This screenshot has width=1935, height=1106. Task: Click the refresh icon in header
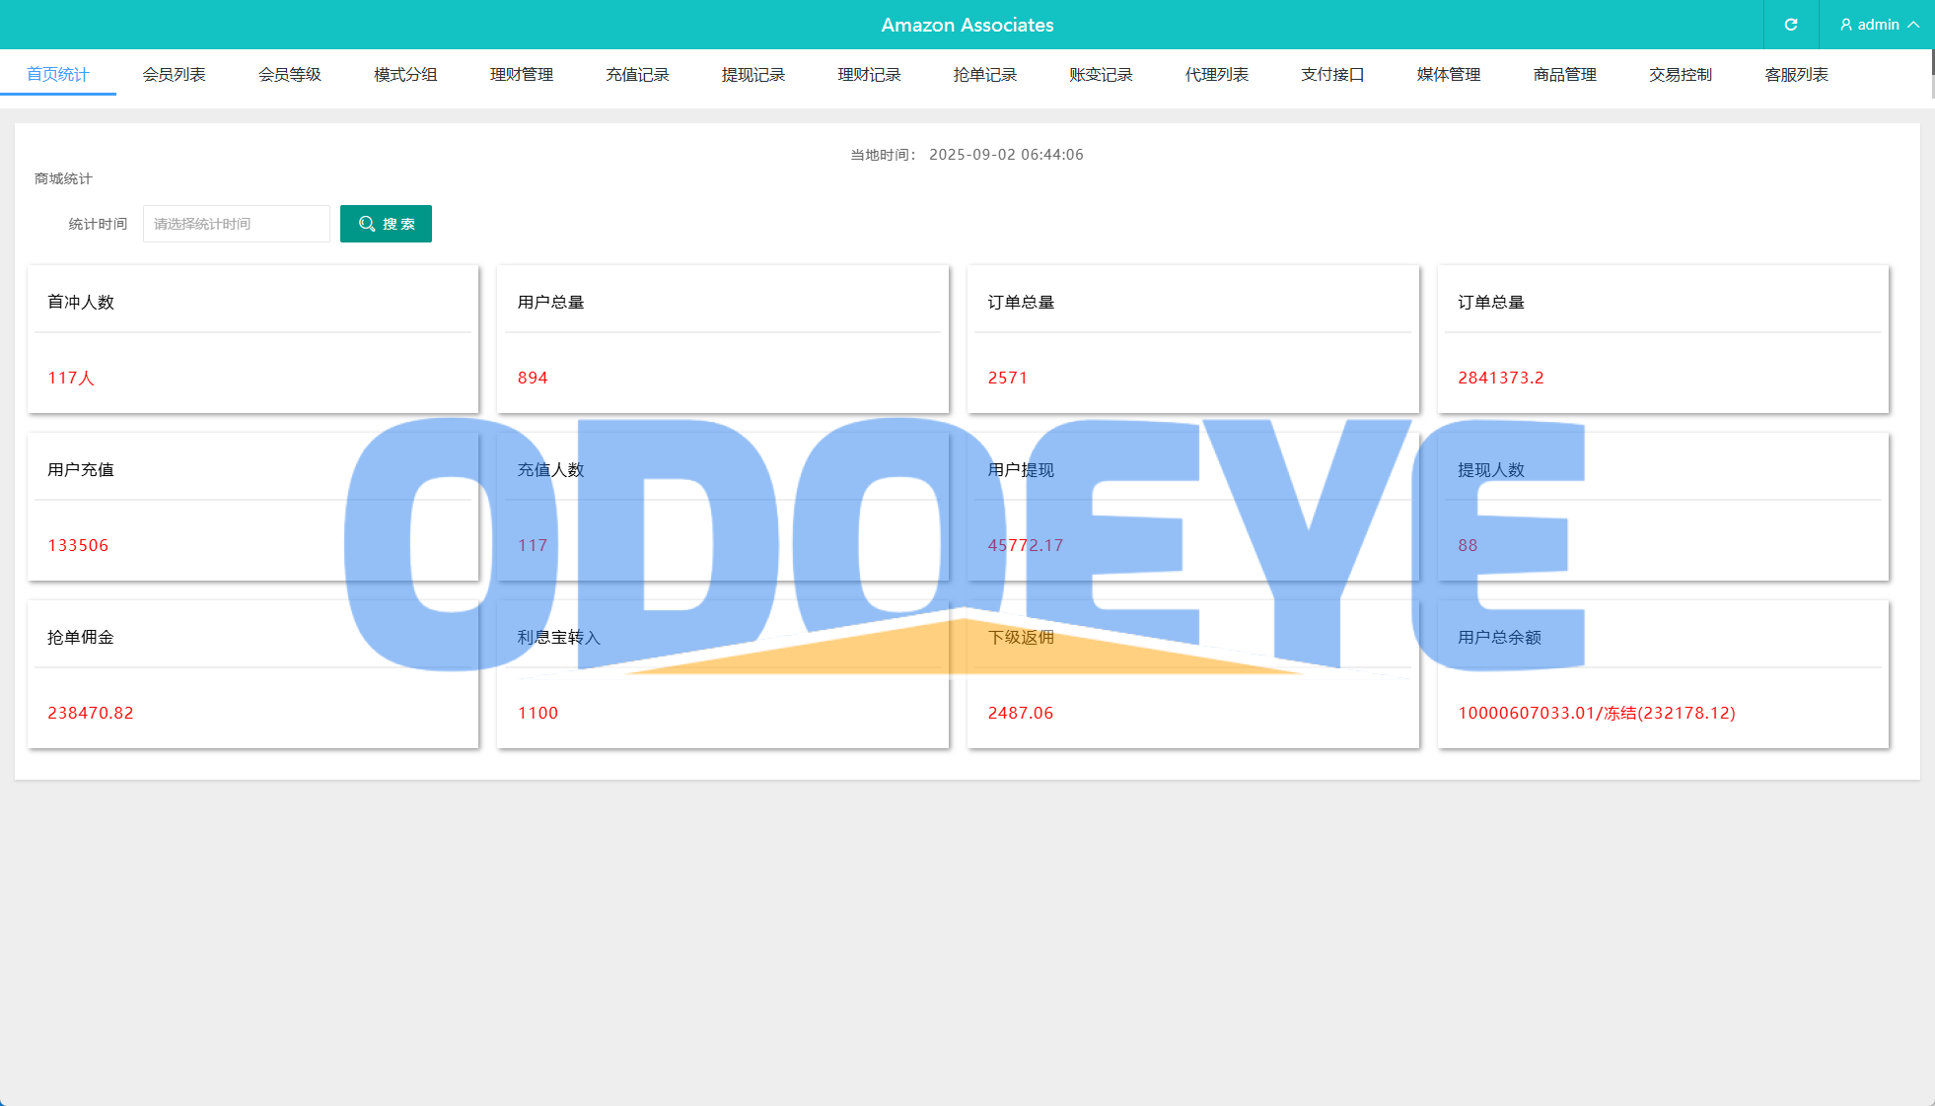[x=1790, y=25]
